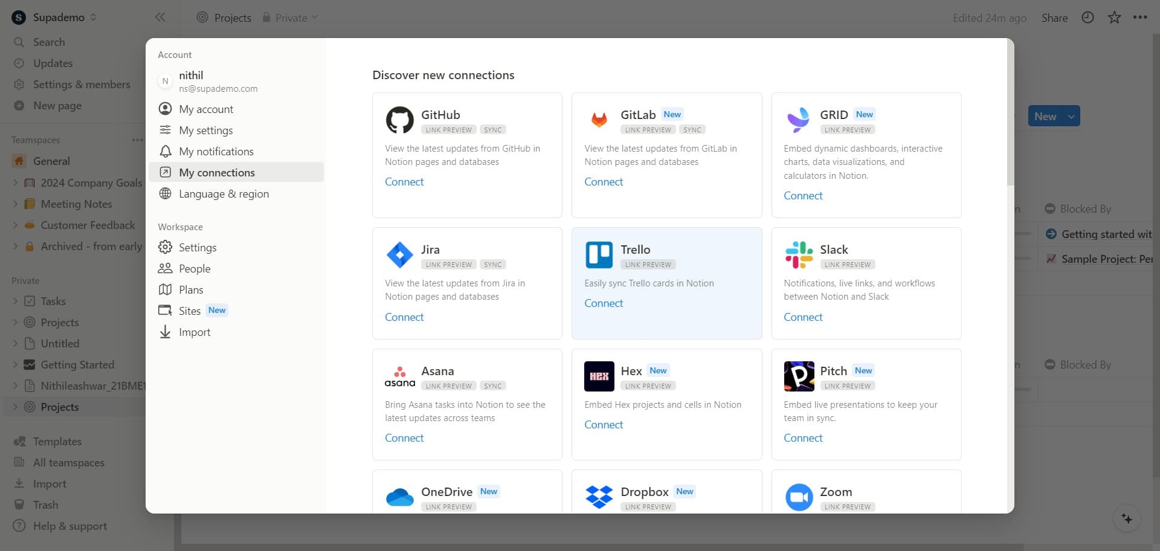This screenshot has height=551, width=1160.
Task: Open the Private visibility dropdown
Action: click(x=290, y=18)
